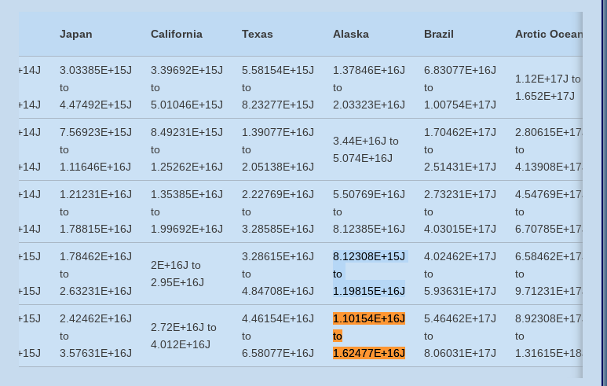Select Arctic Ocean cell starting with 2.80615E+17
This screenshot has height=386, width=607.
tap(549, 149)
